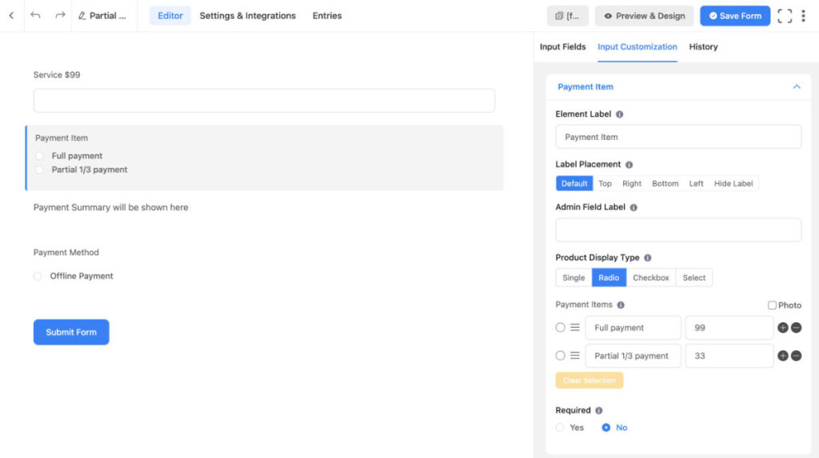Remove the Full payment row
The width and height of the screenshot is (819, 458).
point(796,328)
